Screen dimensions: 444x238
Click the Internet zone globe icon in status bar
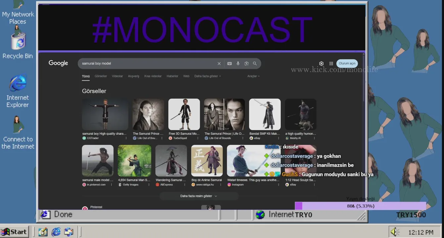(260, 215)
